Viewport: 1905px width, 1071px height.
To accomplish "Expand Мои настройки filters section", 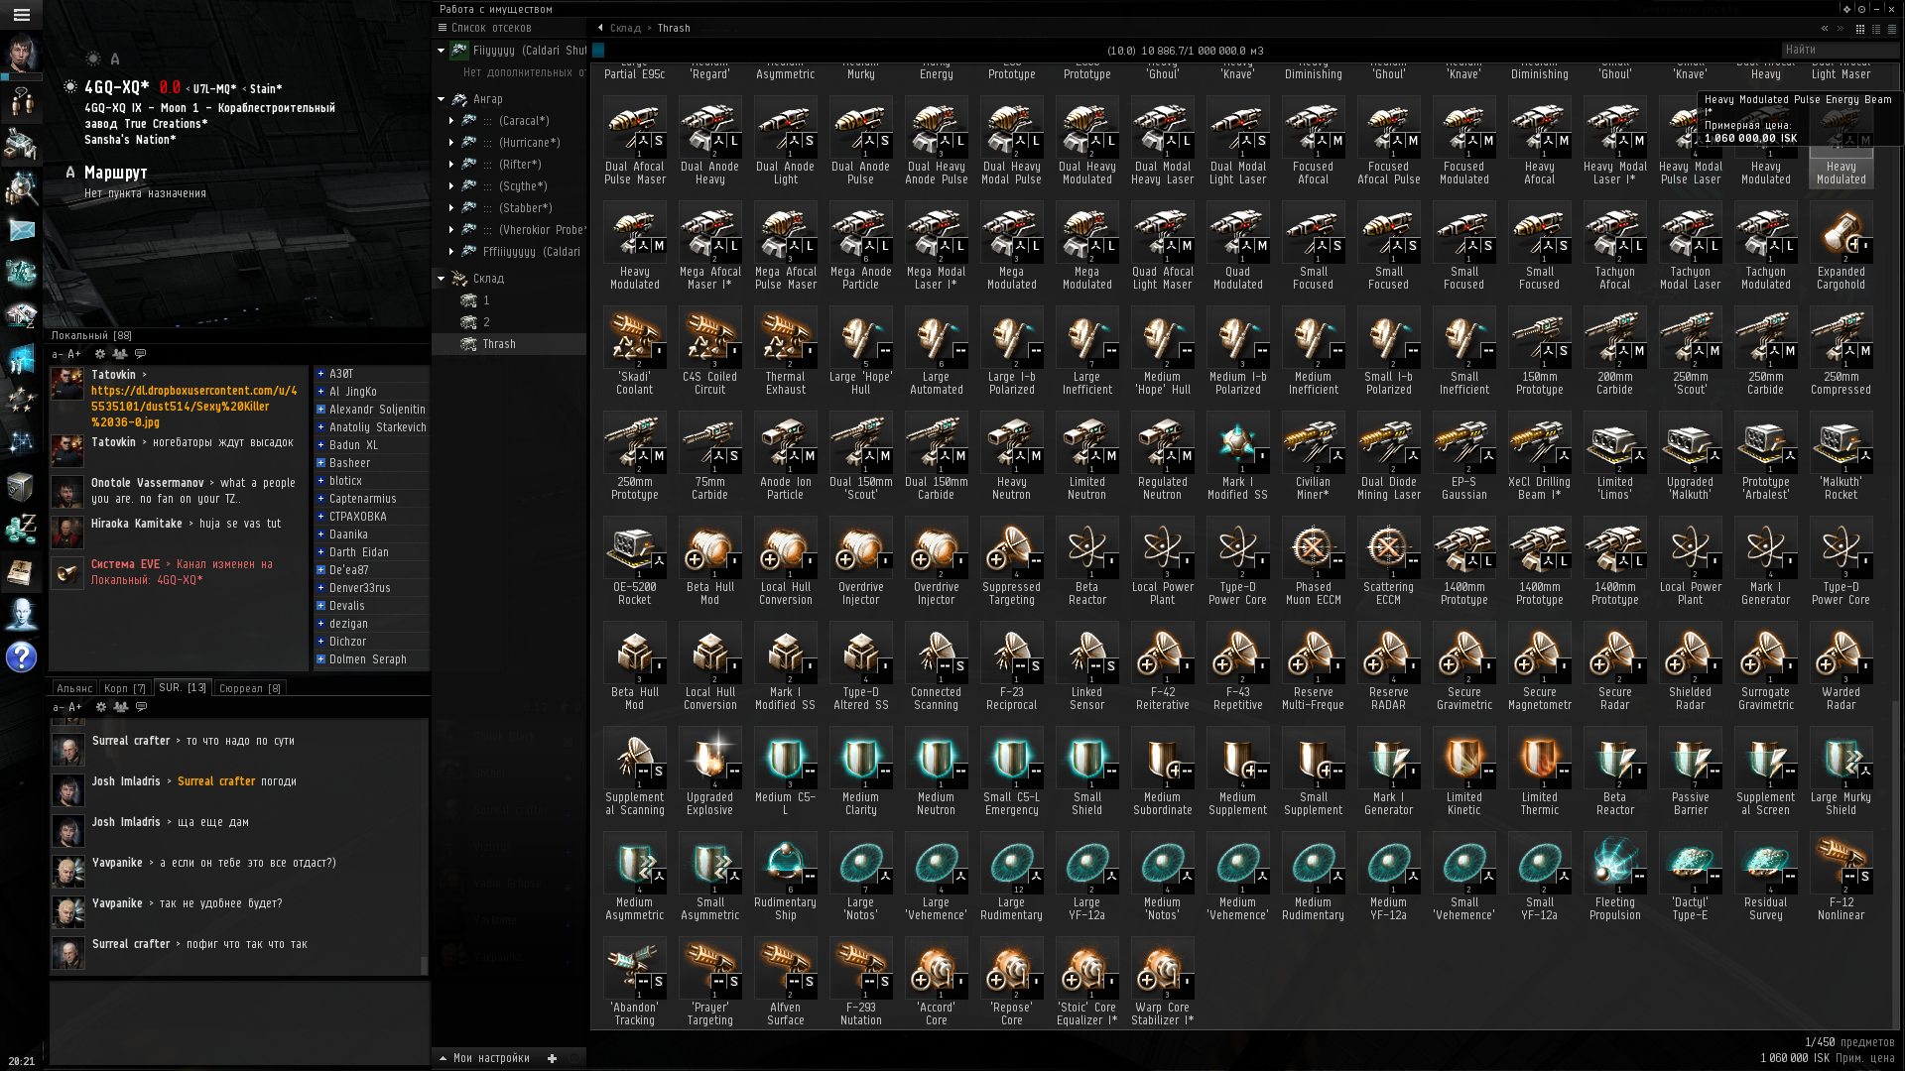I will (444, 1058).
